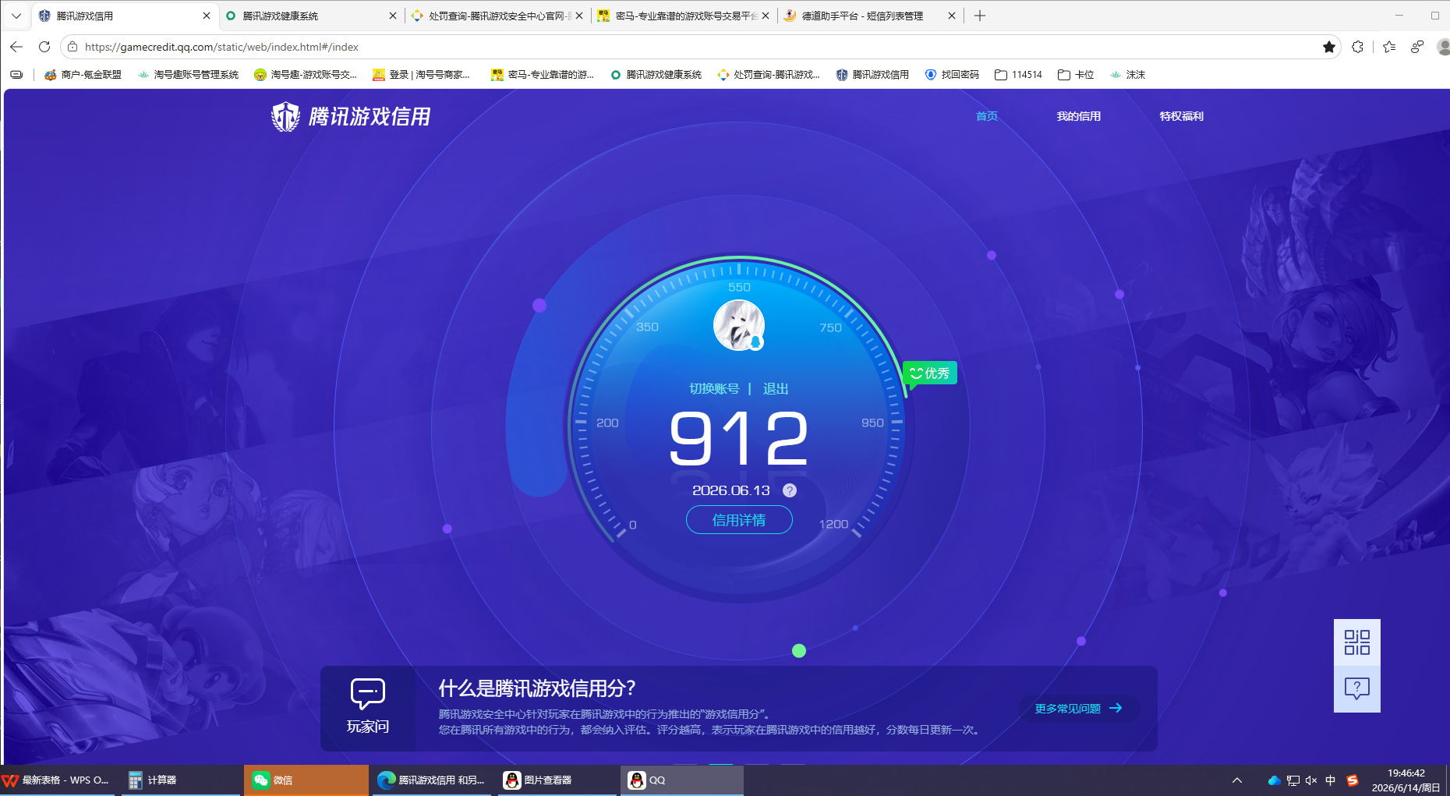Screen dimensions: 1450x796
Task: Open the user profile icon in toolbar
Action: pyautogui.click(x=1443, y=47)
